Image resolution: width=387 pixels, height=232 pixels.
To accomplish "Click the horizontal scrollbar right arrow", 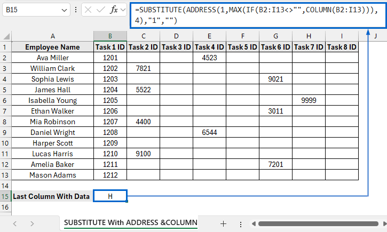I will 382,223.
